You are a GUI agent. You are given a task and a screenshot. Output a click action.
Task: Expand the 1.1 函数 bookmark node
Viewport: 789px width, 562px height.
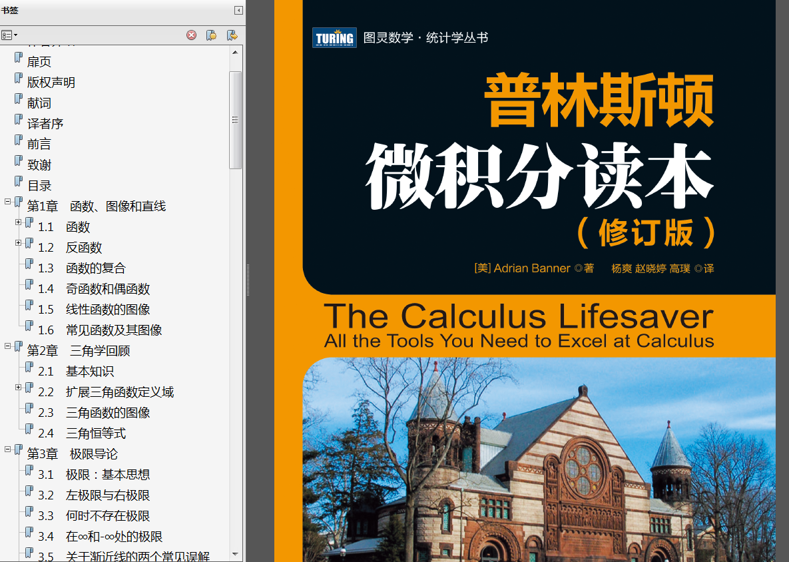pyautogui.click(x=18, y=222)
